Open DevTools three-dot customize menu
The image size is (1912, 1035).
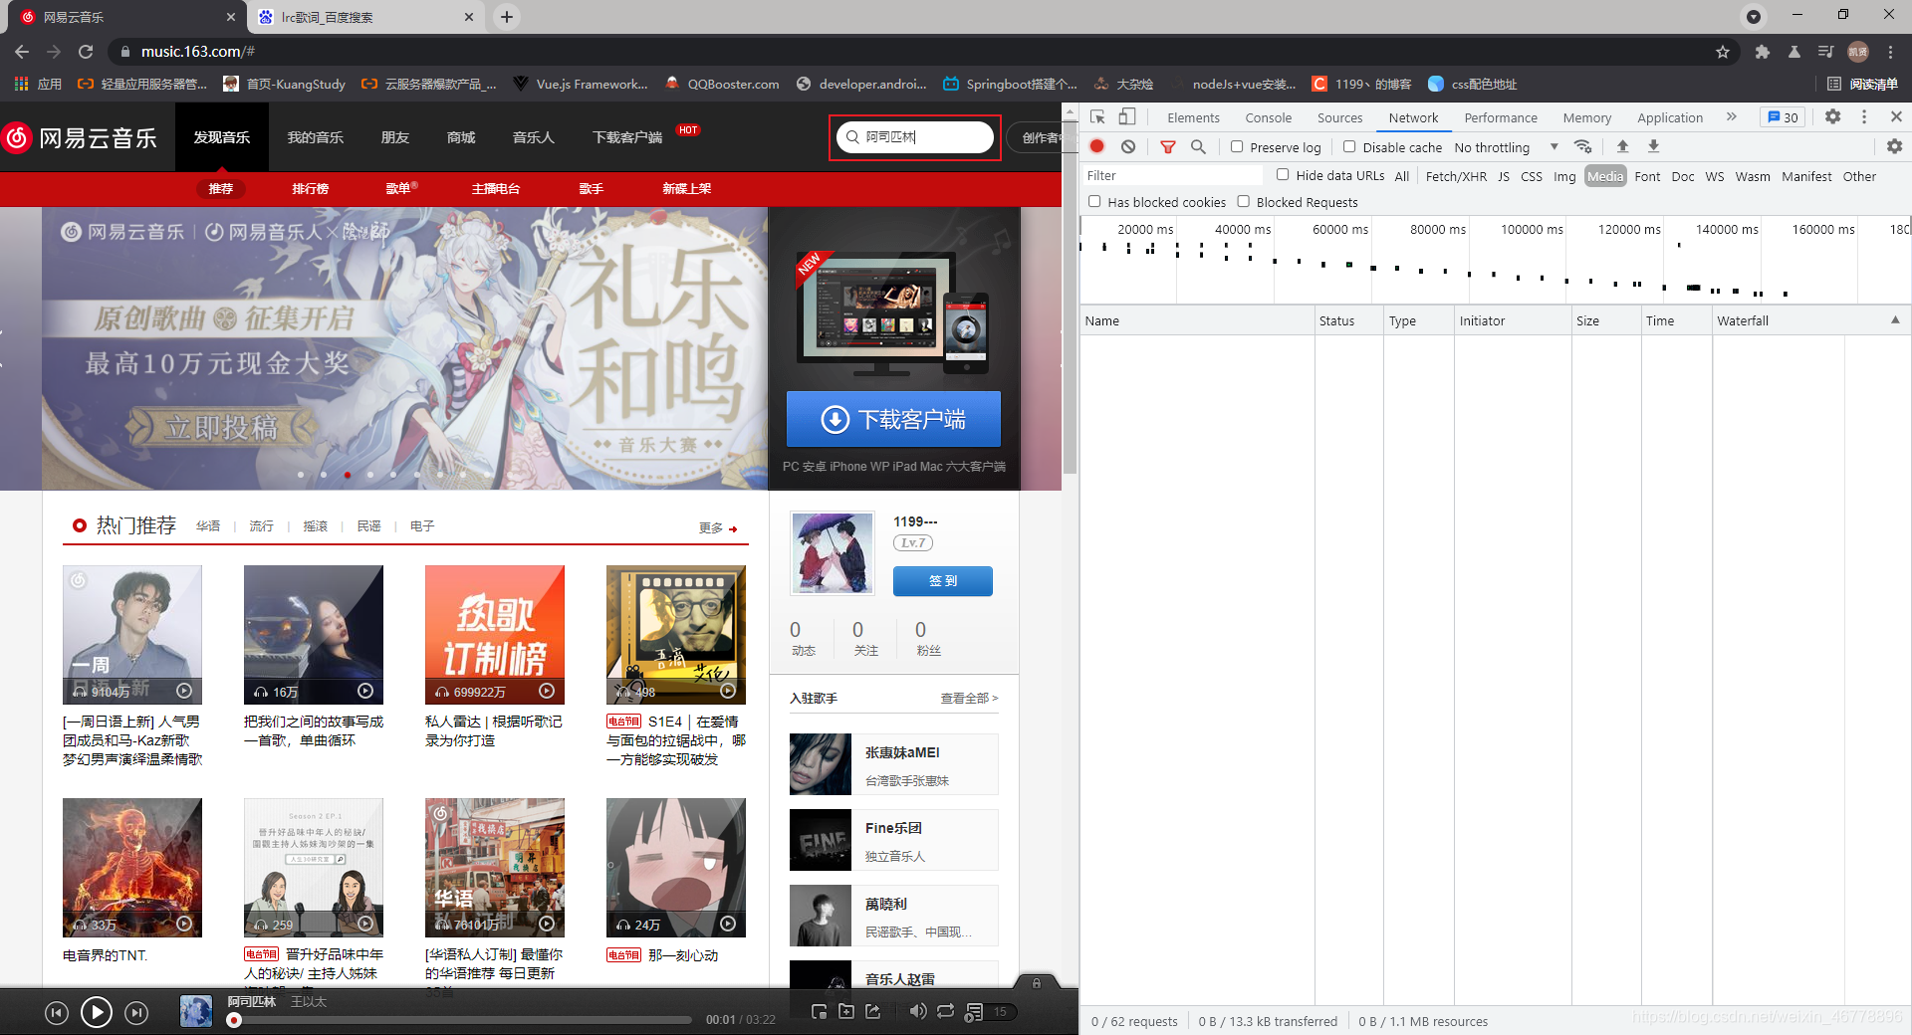point(1864,116)
